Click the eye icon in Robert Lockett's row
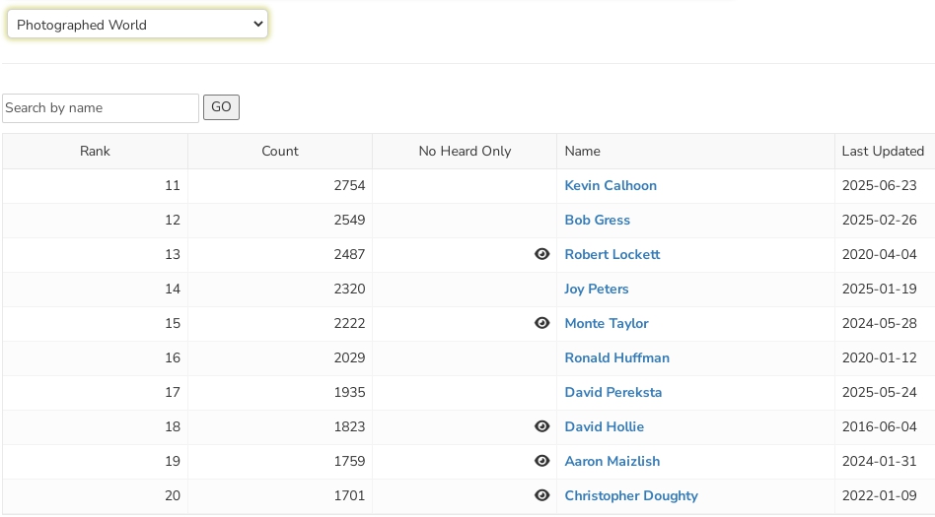 (541, 254)
